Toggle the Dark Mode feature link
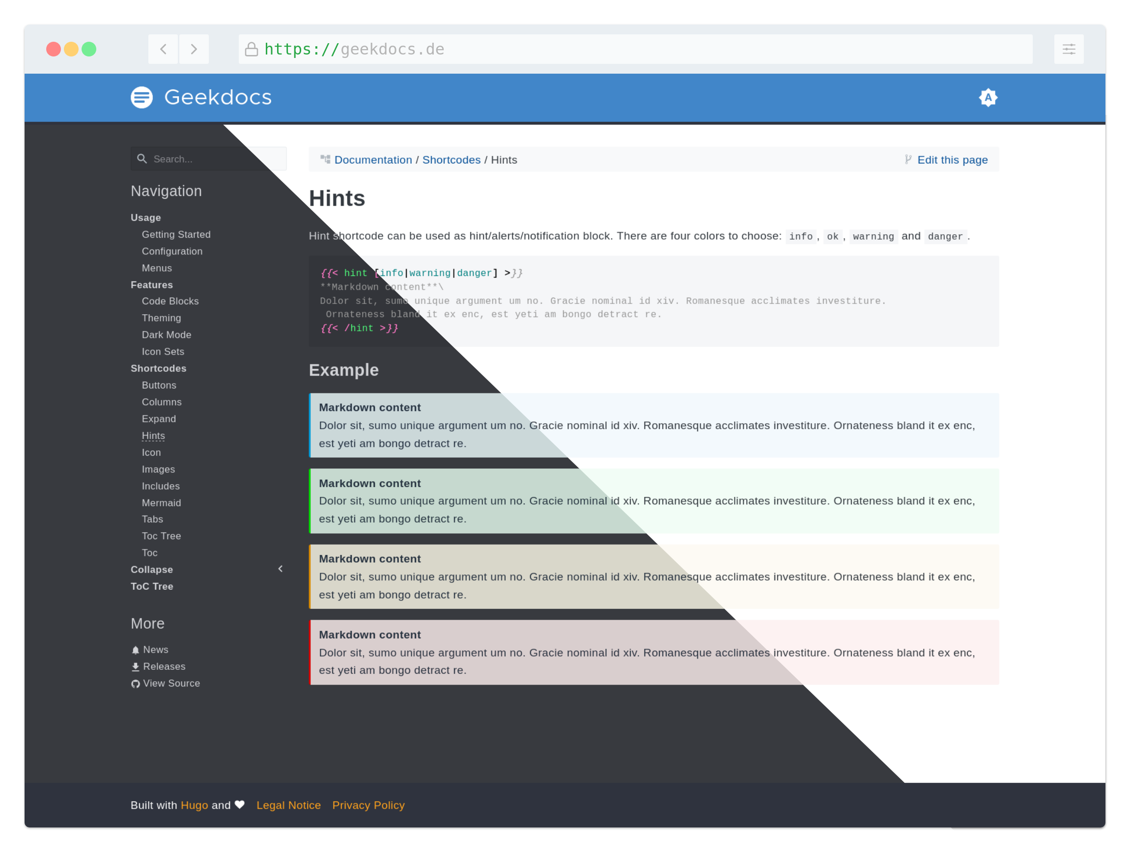This screenshot has width=1130, height=852. 167,335
